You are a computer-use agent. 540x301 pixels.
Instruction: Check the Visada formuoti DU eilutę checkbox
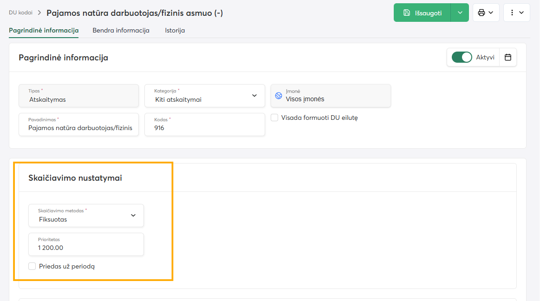(274, 118)
